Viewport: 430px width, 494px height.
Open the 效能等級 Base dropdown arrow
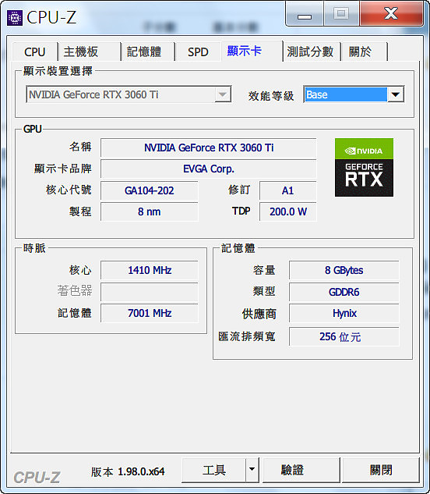(396, 94)
